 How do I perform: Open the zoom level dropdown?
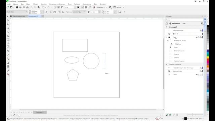[x=75, y=7]
